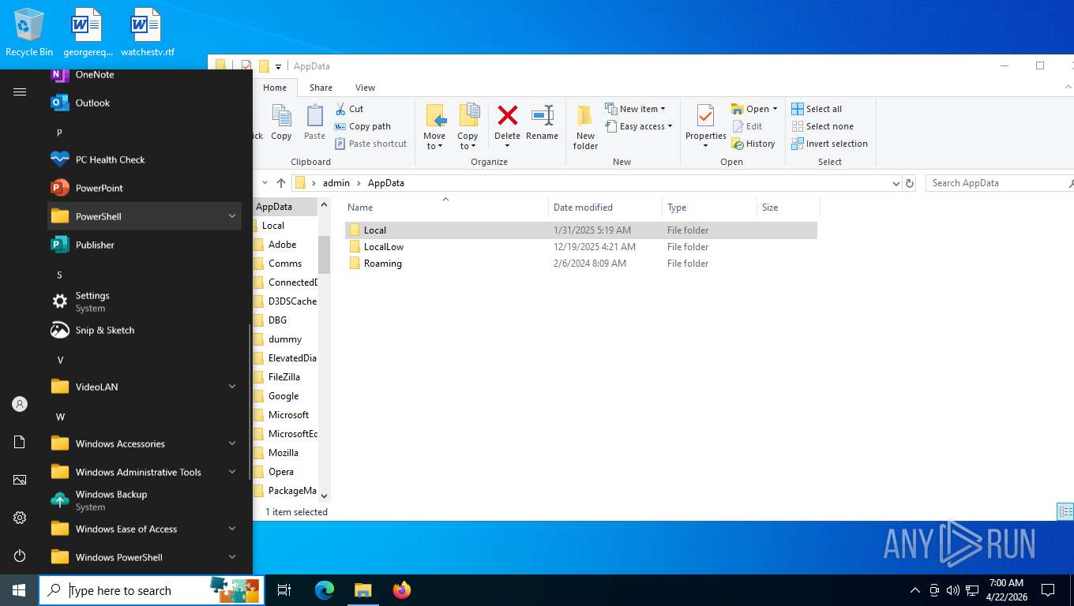Viewport: 1074px width, 606px height.
Task: Select FileZilla in the navigation tree
Action: (284, 377)
